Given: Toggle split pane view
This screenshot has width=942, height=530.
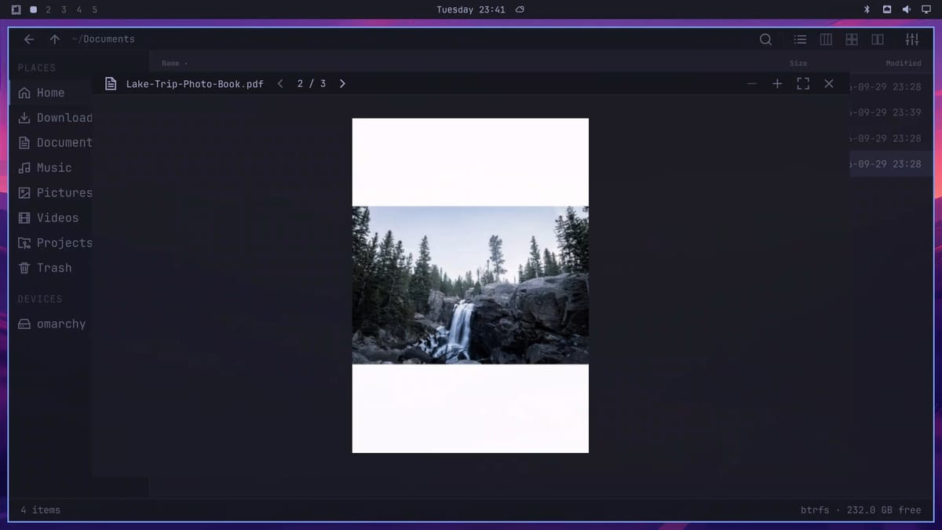Looking at the screenshot, I should click(878, 39).
